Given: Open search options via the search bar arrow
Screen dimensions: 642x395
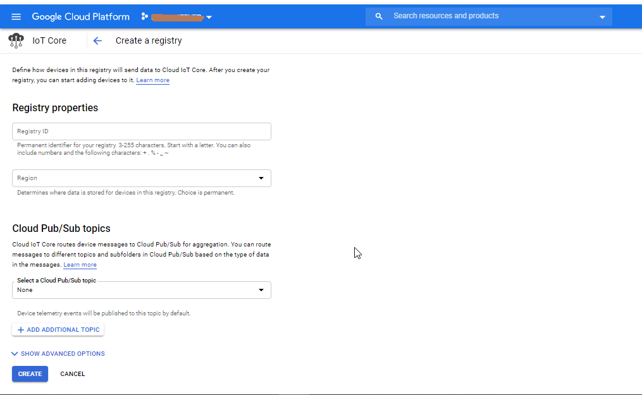Looking at the screenshot, I should 602,16.
